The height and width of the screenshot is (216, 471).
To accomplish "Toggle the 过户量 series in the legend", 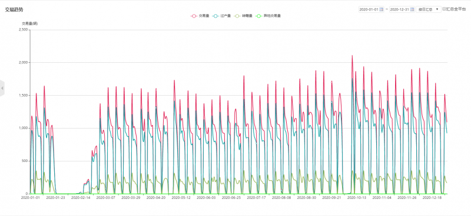I will pyautogui.click(x=221, y=16).
